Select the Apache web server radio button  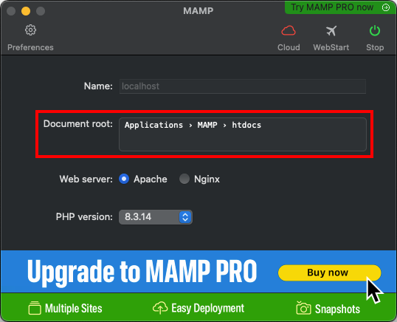(124, 179)
